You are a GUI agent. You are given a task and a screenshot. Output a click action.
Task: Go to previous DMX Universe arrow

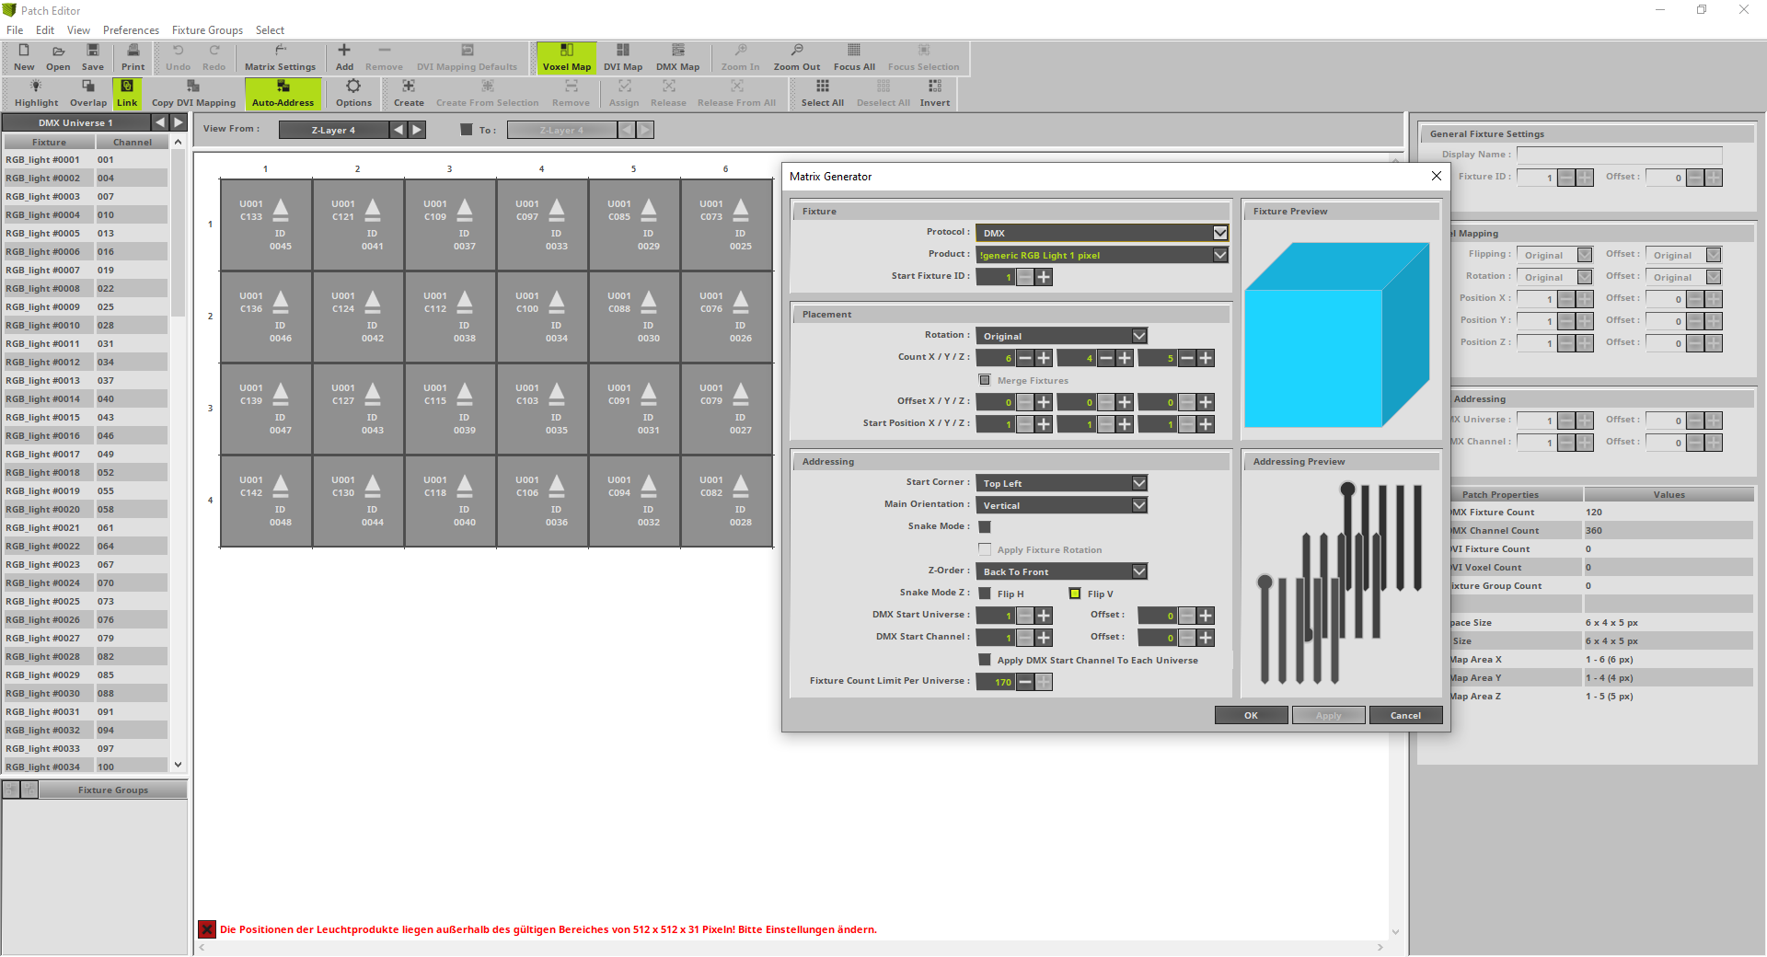160,122
